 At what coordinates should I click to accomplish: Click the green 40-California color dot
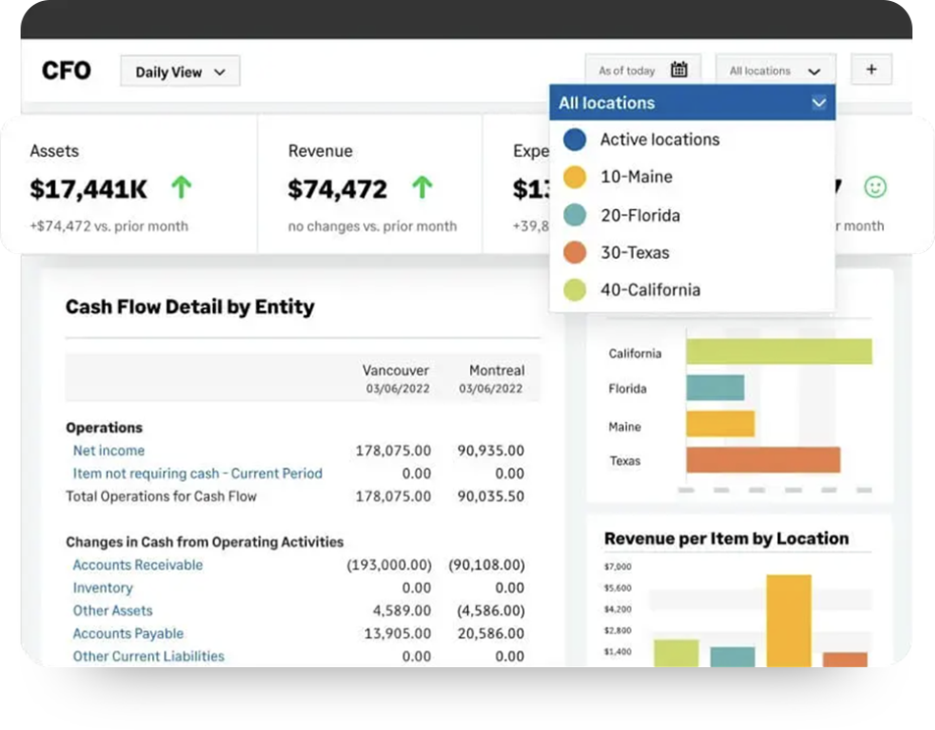pos(575,289)
